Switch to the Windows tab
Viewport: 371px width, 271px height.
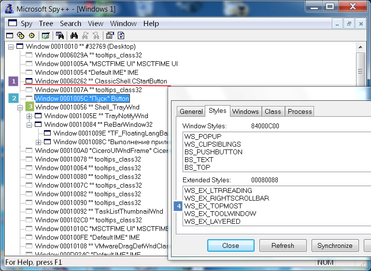point(245,111)
